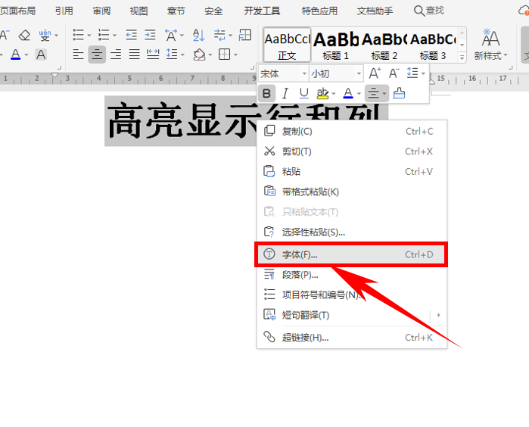Image resolution: width=529 pixels, height=427 pixels.
Task: Open the New Style (新样式) menu
Action: [x=490, y=45]
